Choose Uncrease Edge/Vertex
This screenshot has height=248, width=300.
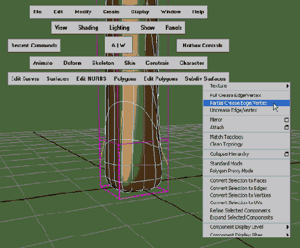(x=247, y=110)
